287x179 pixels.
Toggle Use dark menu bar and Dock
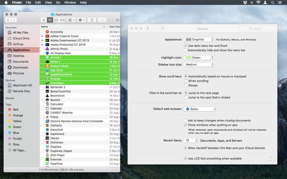185,46
